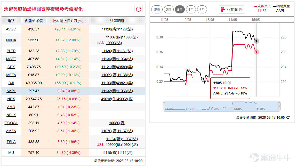This screenshot has width=296, height=167.
Task: Open GOOGL ticker link
Action: coord(11,123)
